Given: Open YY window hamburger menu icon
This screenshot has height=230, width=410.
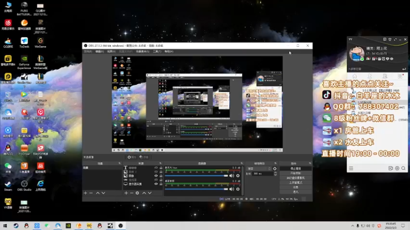Looking at the screenshot, I should click(x=351, y=168).
